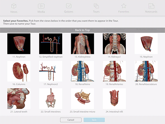Pick the 19. RenalArteries thumbnail
The image size is (165, 124).
(114, 71)
